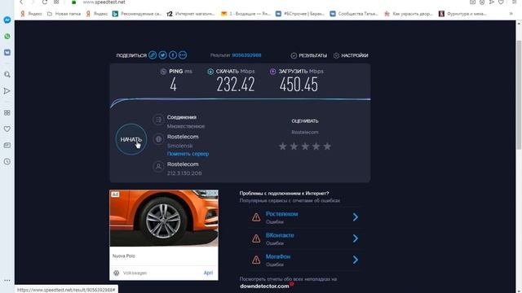The width and height of the screenshot is (522, 293).
Task: Open first Яндекс bookmark
Action: [x=31, y=14]
